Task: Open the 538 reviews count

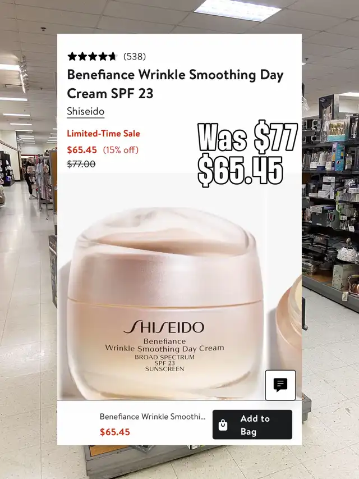Action: [x=135, y=57]
